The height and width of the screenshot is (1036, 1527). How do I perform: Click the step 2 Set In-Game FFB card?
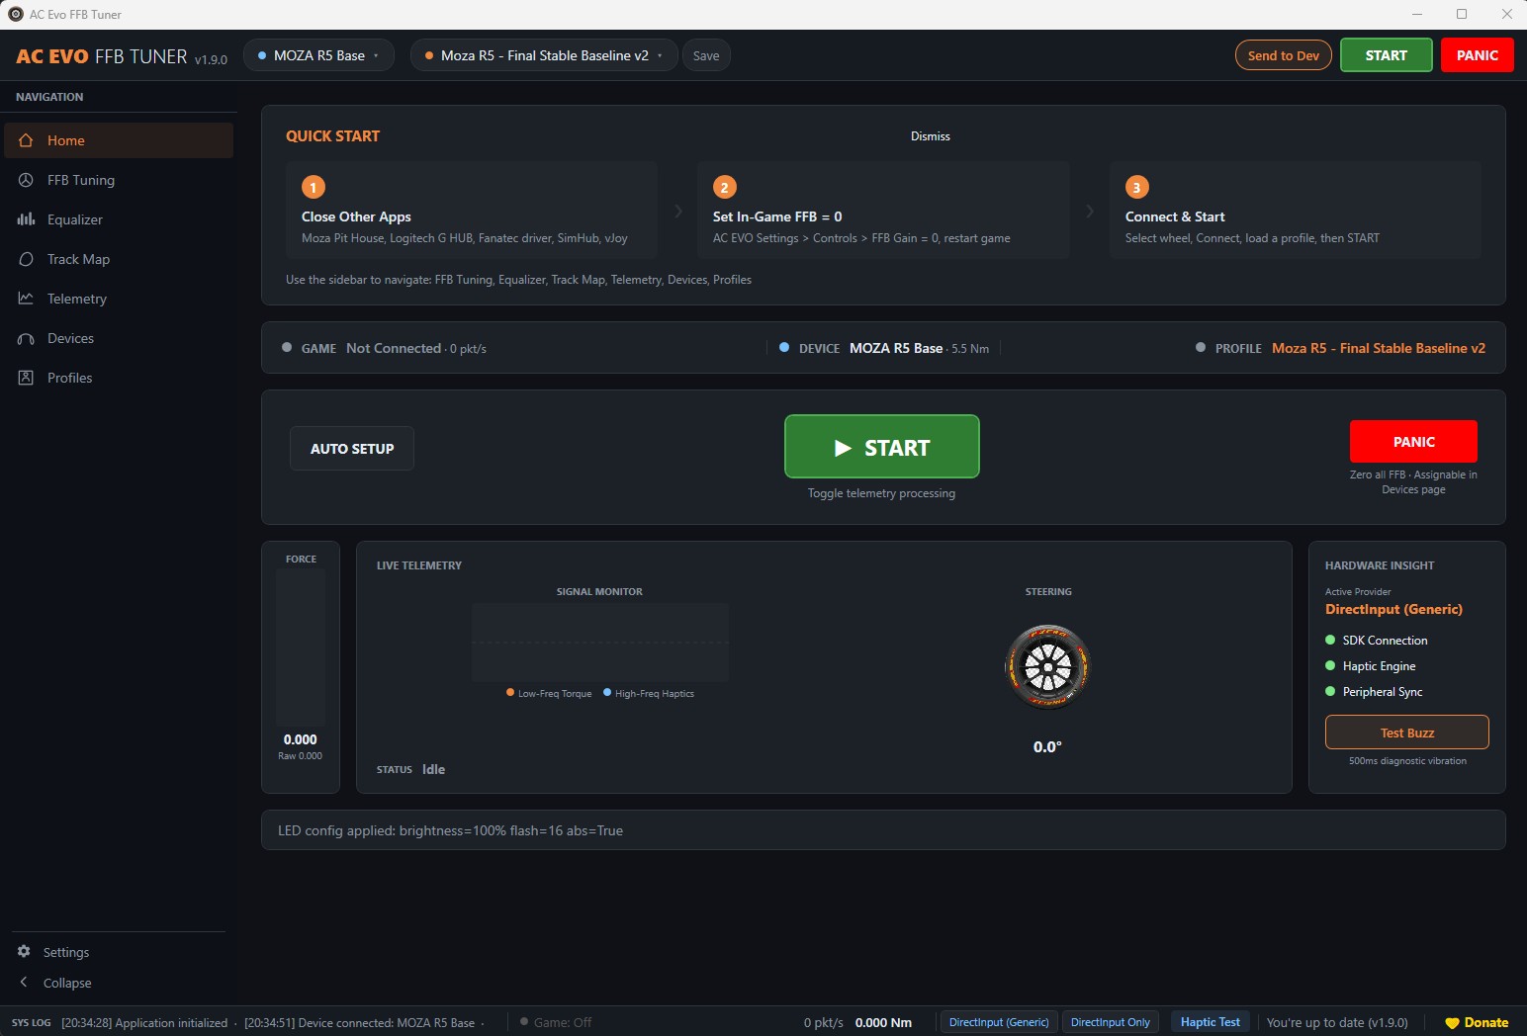[x=883, y=211]
